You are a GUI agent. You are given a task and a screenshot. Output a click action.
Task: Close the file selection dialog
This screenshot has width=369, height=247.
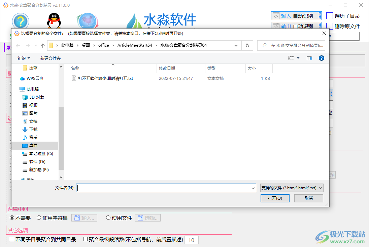point(324,33)
